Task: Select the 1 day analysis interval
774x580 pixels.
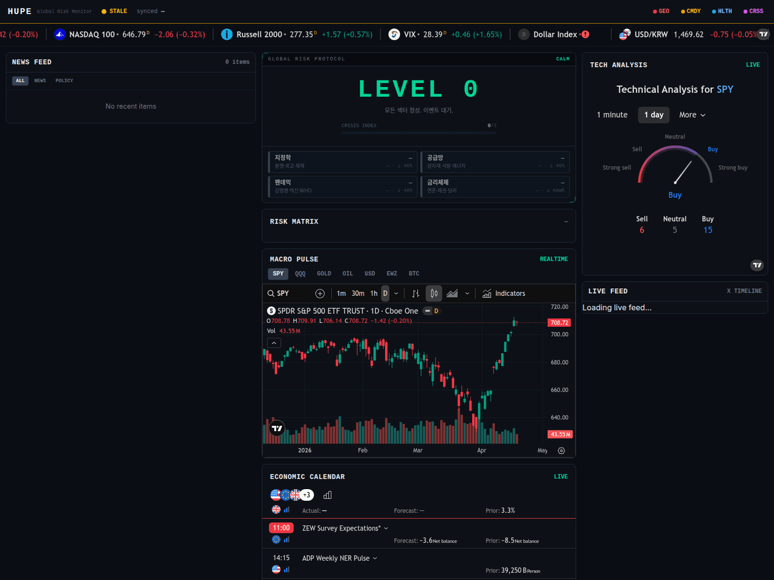Action: pyautogui.click(x=653, y=115)
